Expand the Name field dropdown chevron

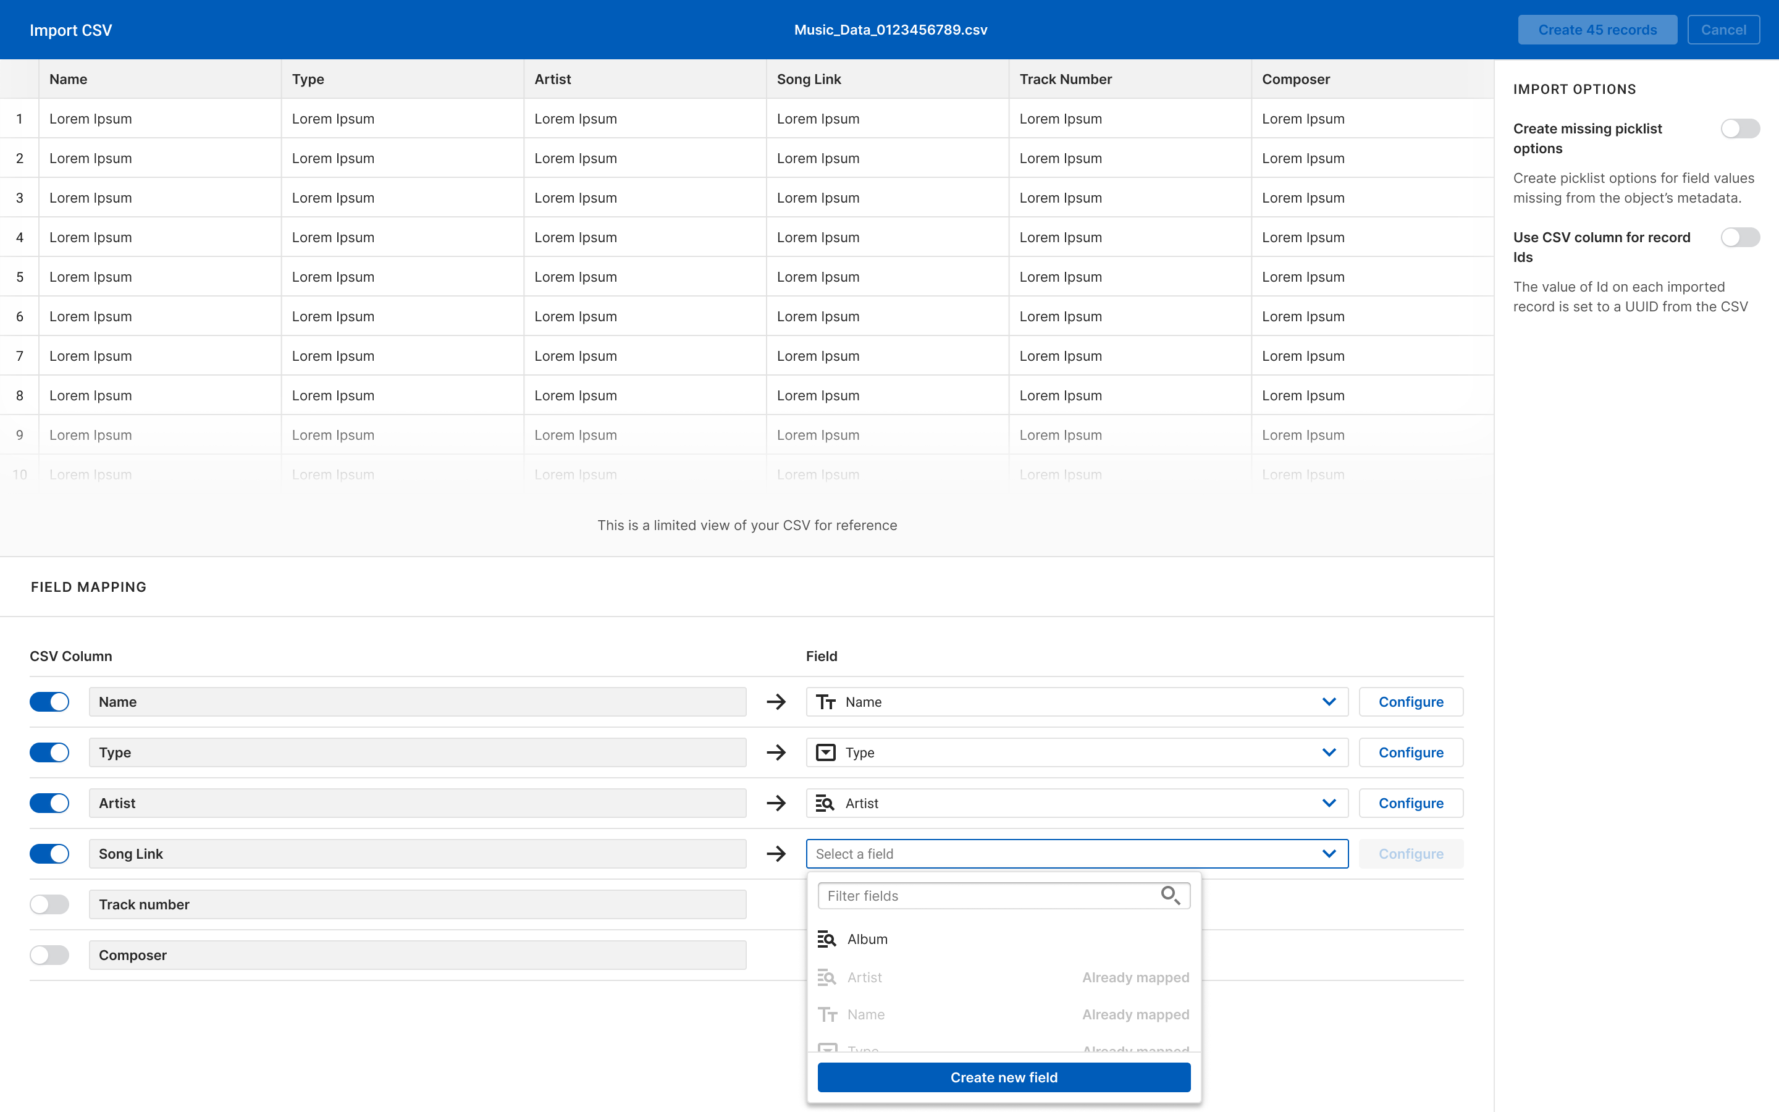click(x=1328, y=702)
